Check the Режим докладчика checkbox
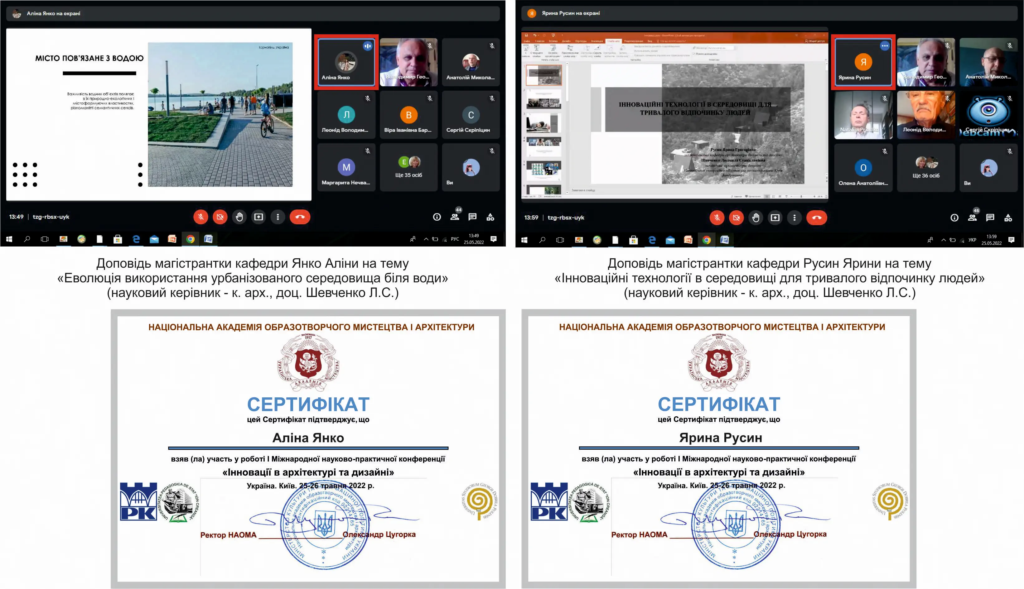1024x589 pixels. point(694,54)
